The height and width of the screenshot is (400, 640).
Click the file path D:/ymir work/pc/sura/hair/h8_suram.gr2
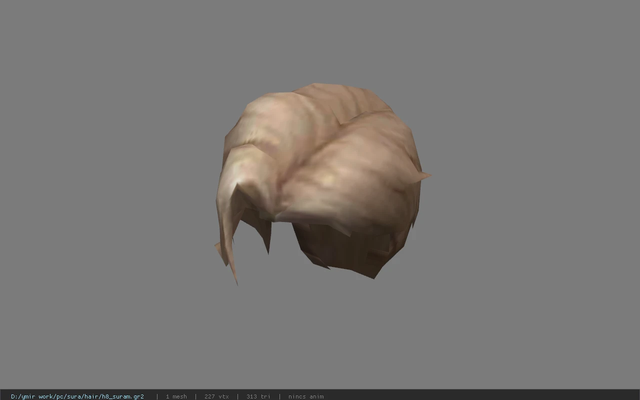coord(77,396)
